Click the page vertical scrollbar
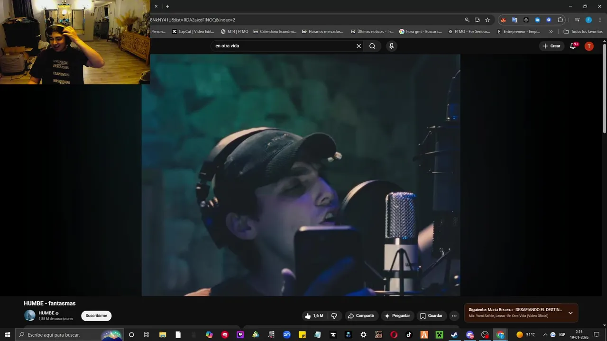 [x=604, y=88]
